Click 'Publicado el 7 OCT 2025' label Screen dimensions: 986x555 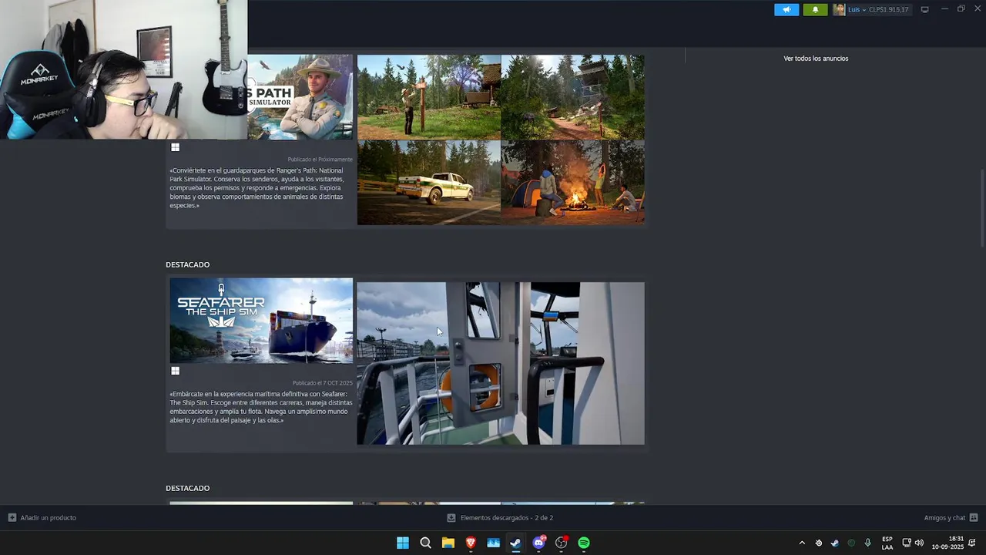(x=322, y=383)
